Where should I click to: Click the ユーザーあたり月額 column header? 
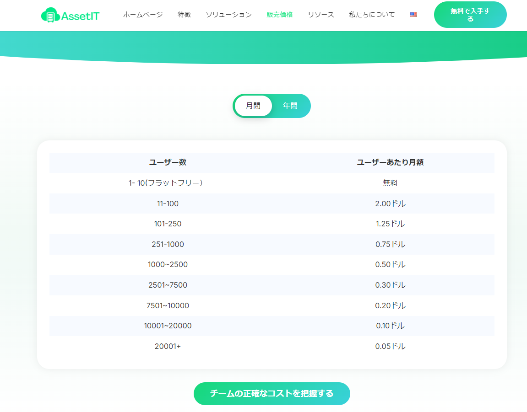[x=390, y=162]
